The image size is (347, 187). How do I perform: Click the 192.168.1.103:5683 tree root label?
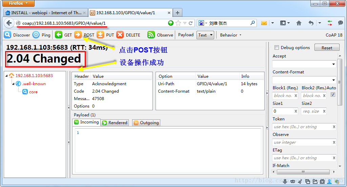[34, 75]
